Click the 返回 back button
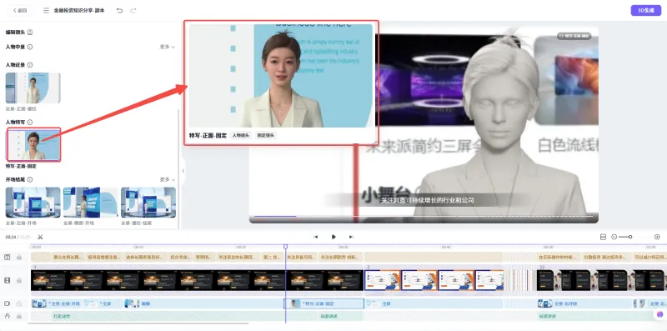Image resolution: width=667 pixels, height=331 pixels. (19, 10)
